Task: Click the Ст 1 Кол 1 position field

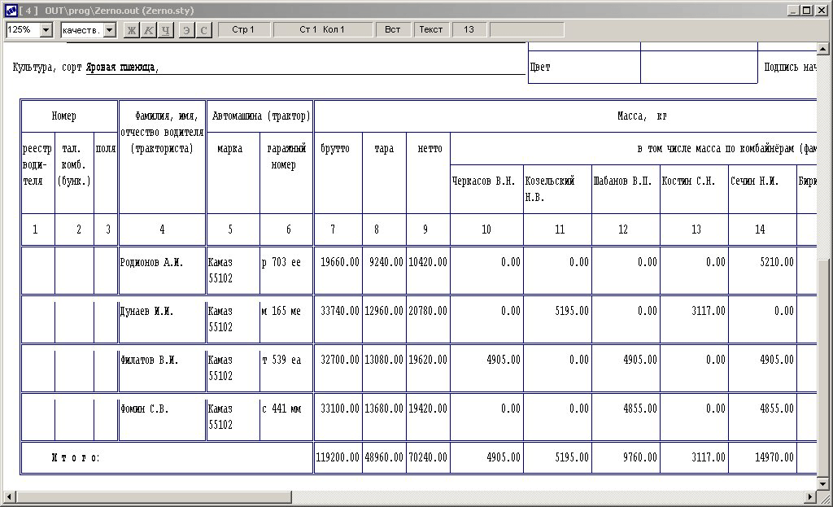Action: (321, 30)
